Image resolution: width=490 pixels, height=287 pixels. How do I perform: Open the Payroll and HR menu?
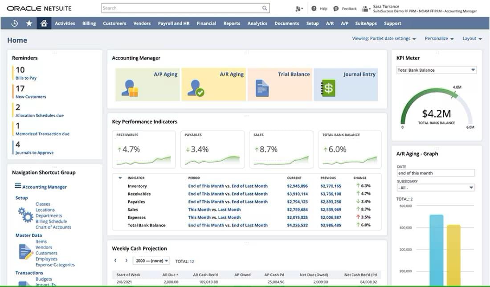pos(174,24)
